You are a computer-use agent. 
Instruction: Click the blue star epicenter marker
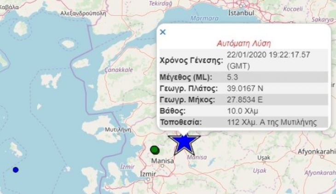[x=184, y=144]
